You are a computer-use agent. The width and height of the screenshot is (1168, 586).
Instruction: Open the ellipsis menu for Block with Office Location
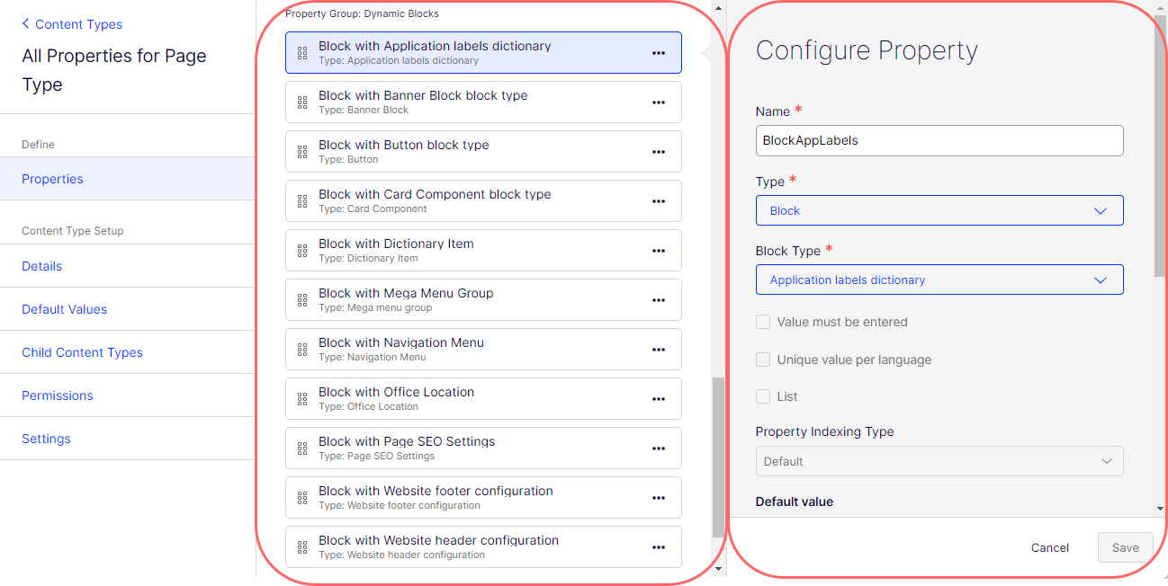(x=659, y=399)
